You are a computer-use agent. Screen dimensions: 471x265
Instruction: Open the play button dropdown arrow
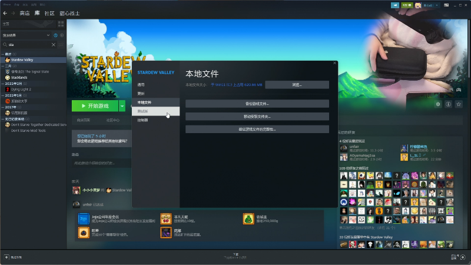click(x=122, y=106)
